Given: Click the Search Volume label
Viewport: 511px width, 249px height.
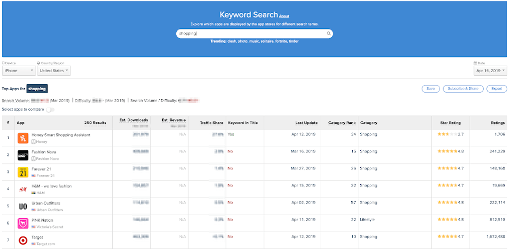Looking at the screenshot, I should 15,101.
